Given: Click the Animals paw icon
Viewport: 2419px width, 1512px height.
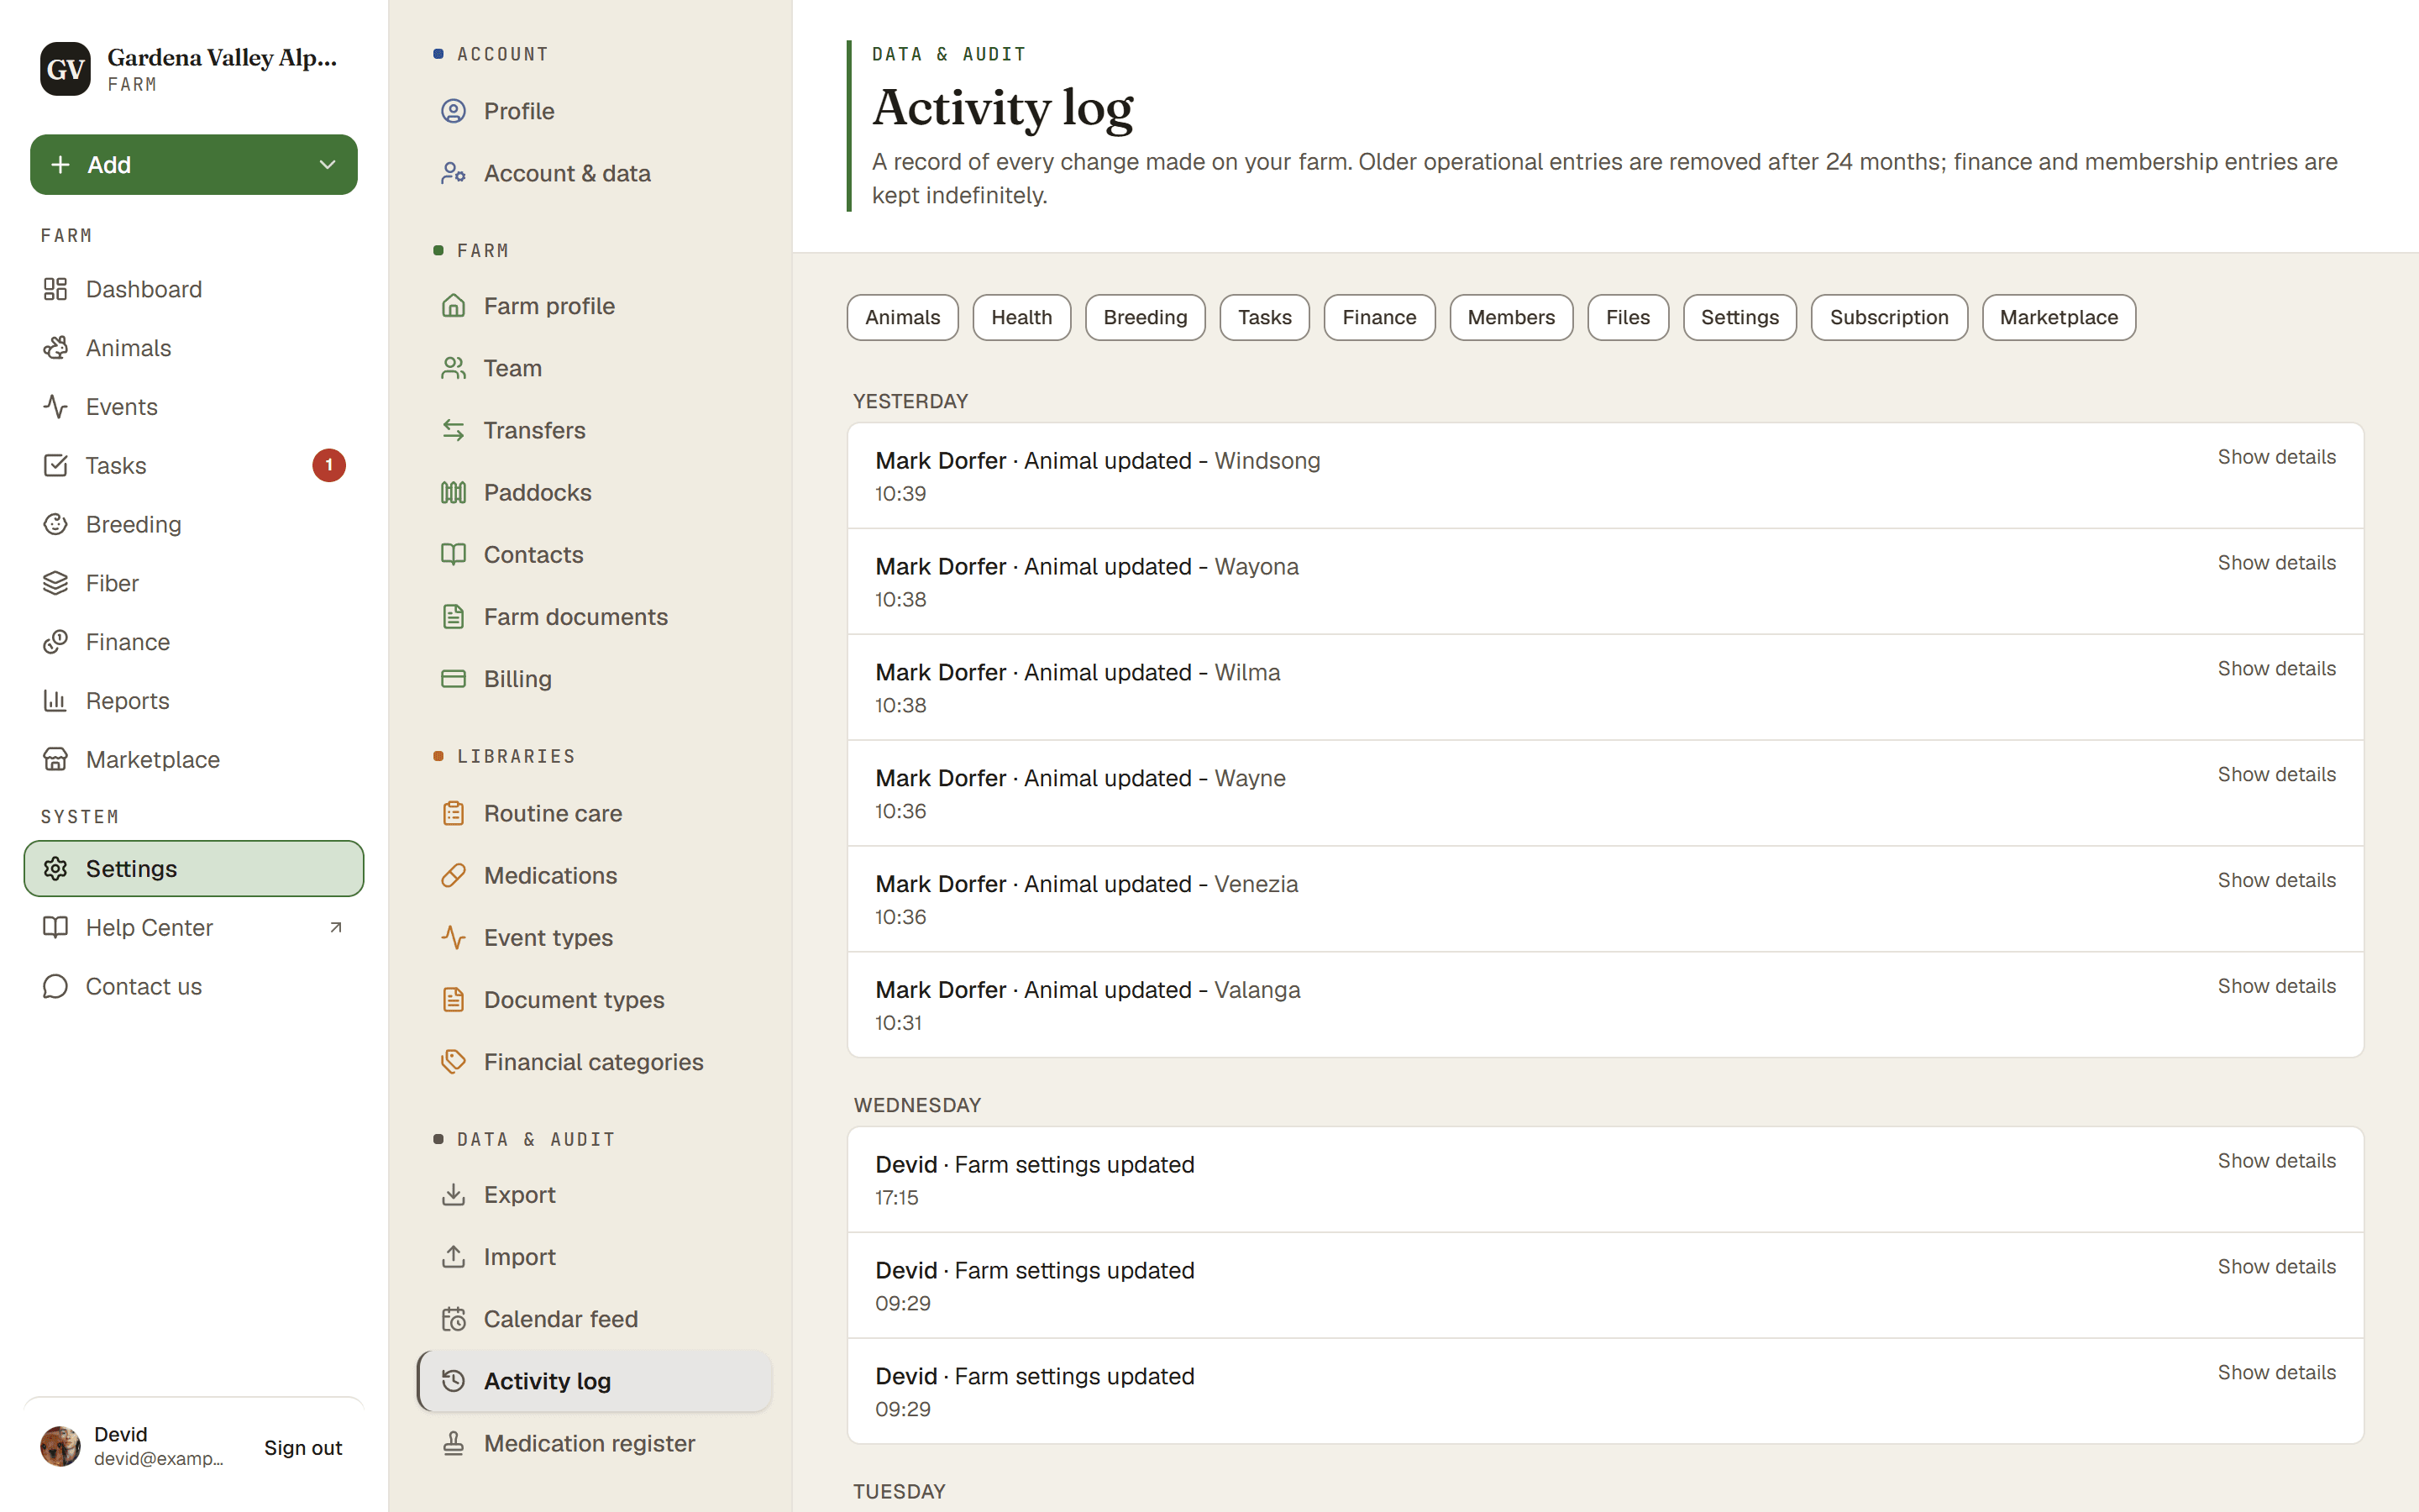Looking at the screenshot, I should [x=55, y=348].
